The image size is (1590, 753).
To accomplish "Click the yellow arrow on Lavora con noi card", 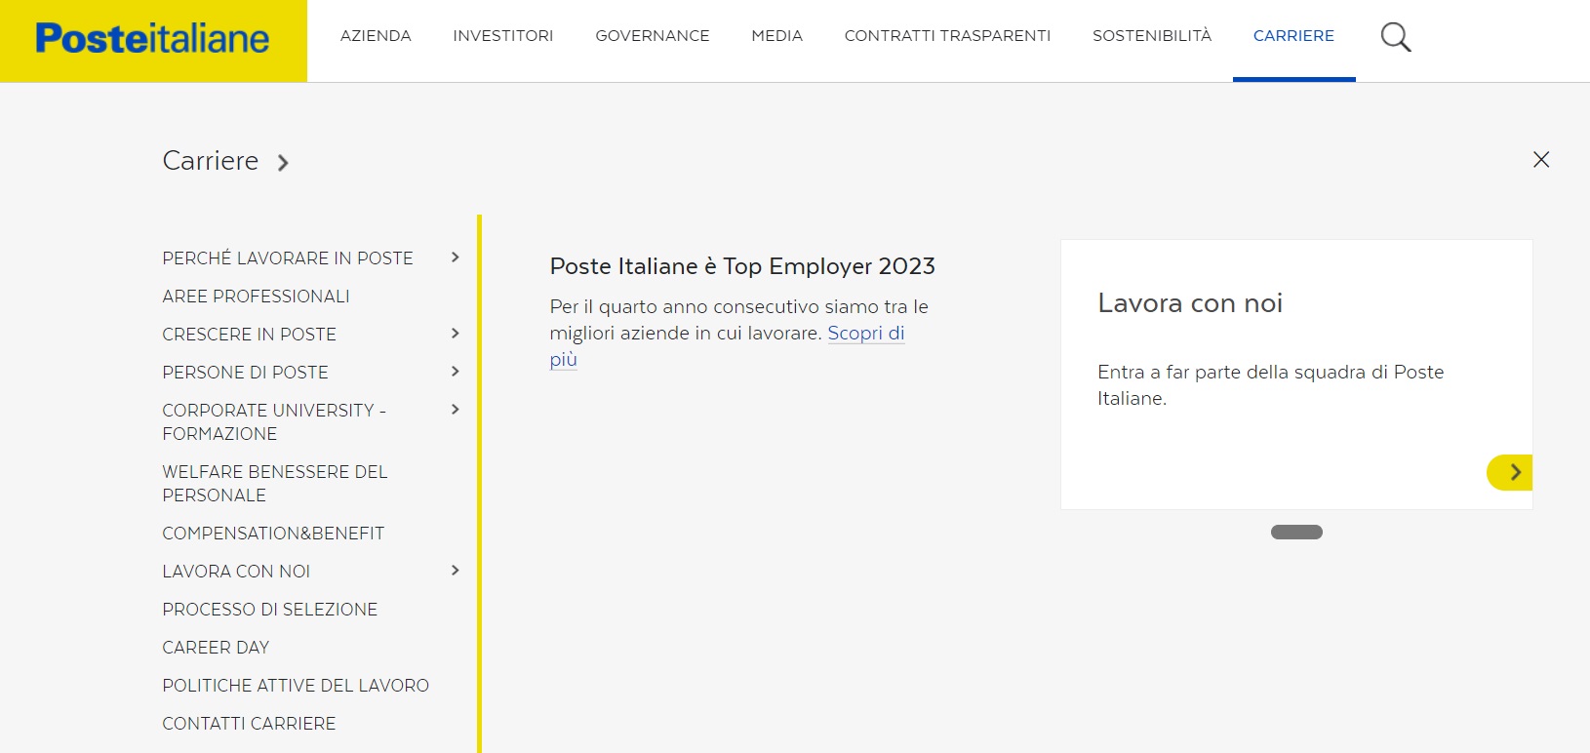I will coord(1510,472).
